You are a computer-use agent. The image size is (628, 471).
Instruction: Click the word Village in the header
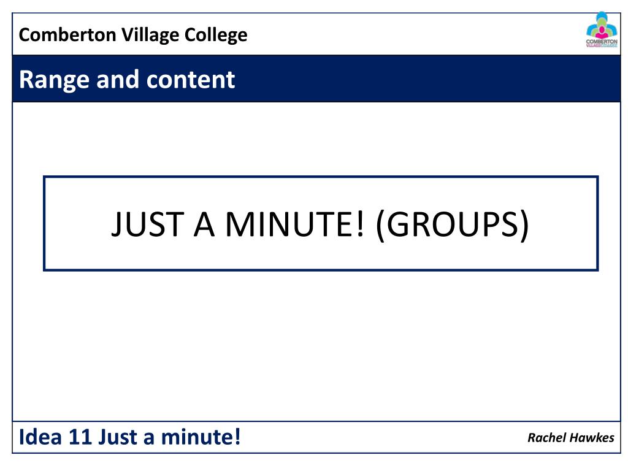pos(150,35)
